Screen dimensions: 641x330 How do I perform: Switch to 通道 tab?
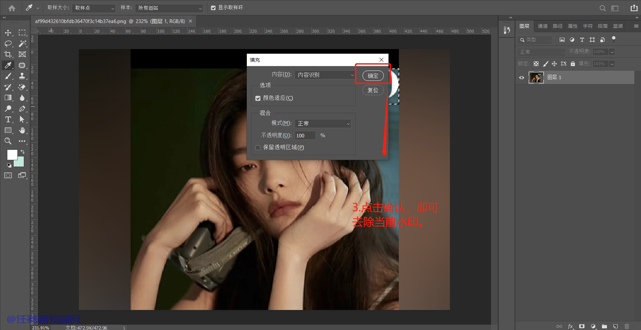pyautogui.click(x=542, y=26)
